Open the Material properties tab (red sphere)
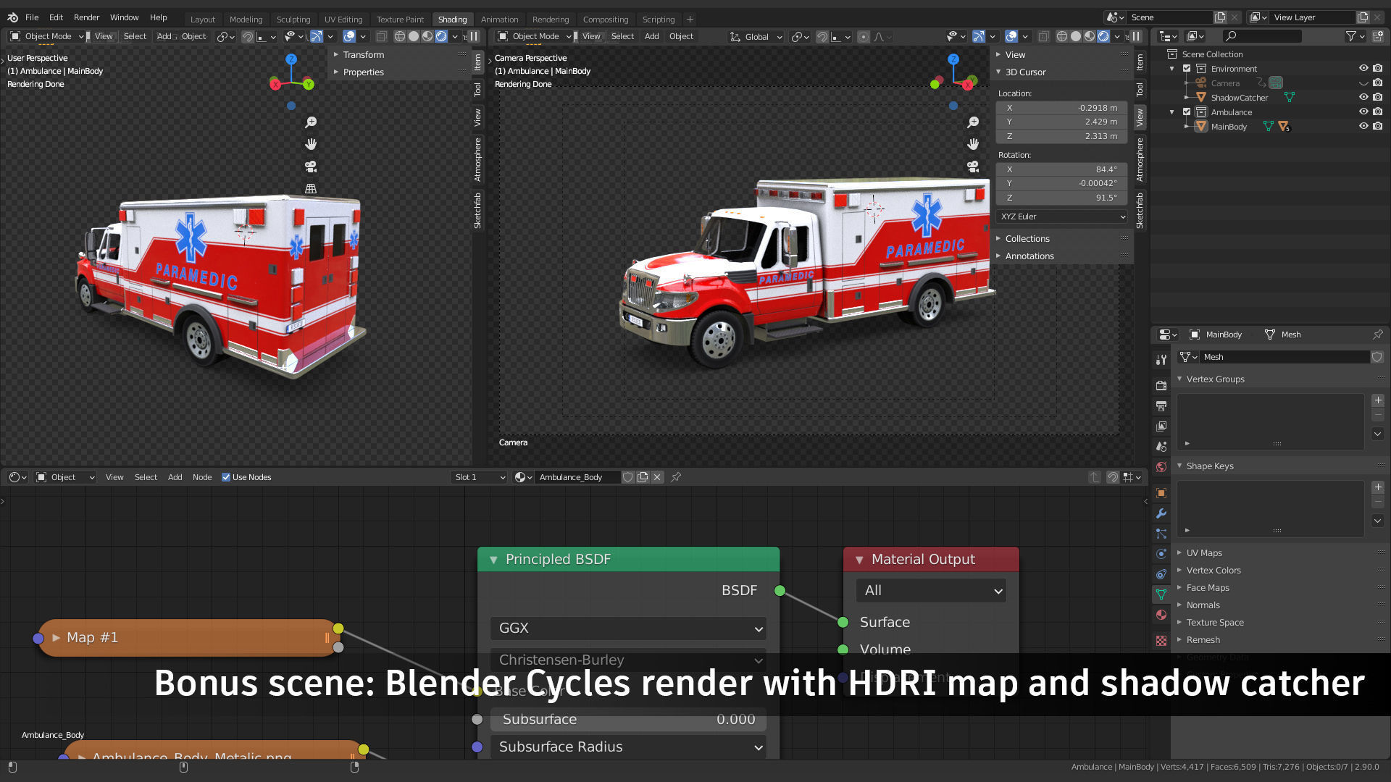Image resolution: width=1391 pixels, height=782 pixels. click(1161, 614)
